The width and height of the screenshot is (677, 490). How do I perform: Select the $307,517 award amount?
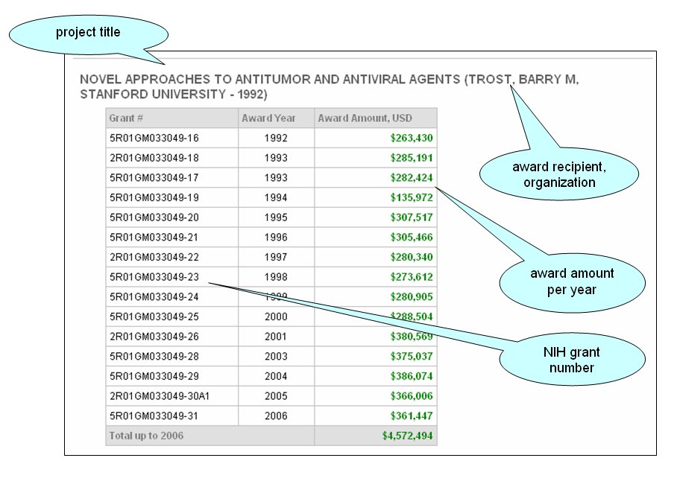point(412,217)
